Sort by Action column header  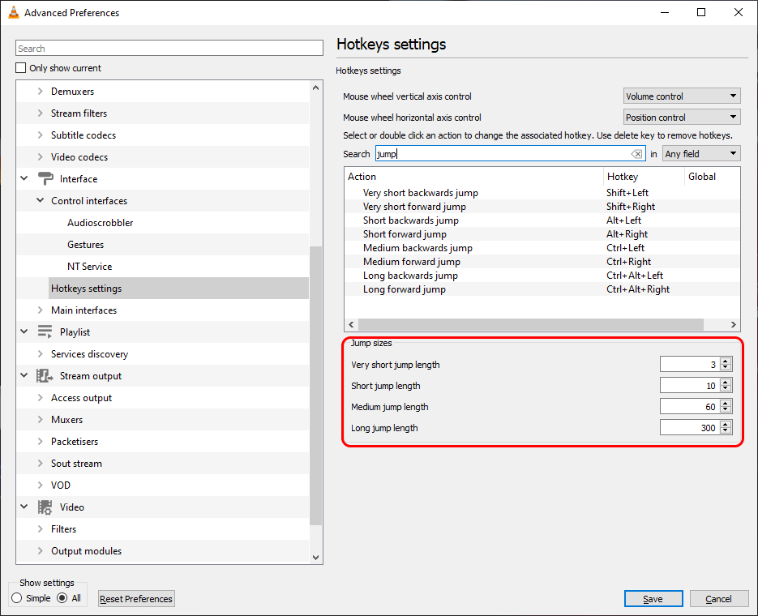[473, 177]
